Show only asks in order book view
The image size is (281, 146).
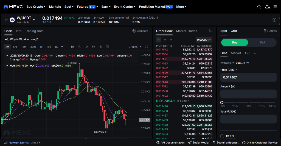[172, 40]
